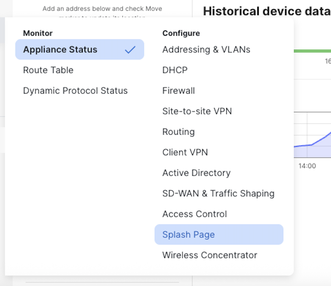Go to Dynamic Protocol Status

tap(75, 91)
